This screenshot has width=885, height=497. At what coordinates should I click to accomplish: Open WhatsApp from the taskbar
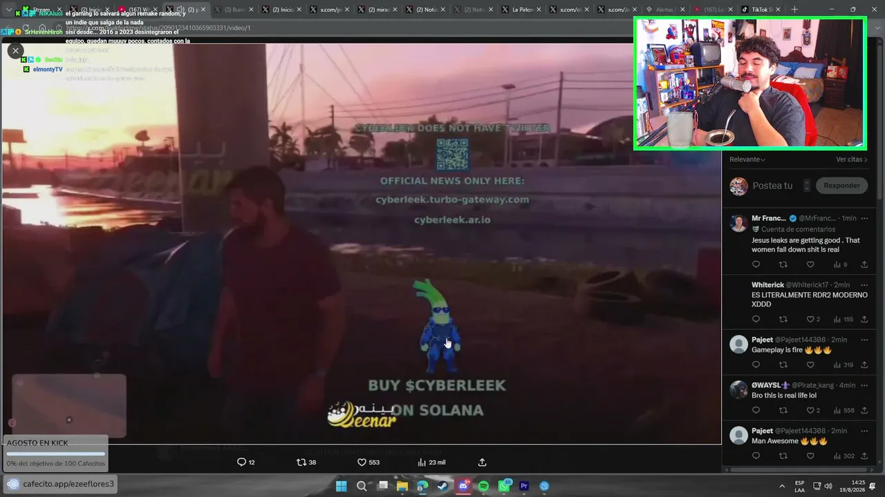504,486
